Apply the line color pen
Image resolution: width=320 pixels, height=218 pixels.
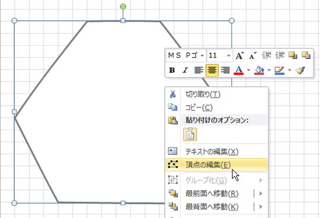click(280, 70)
